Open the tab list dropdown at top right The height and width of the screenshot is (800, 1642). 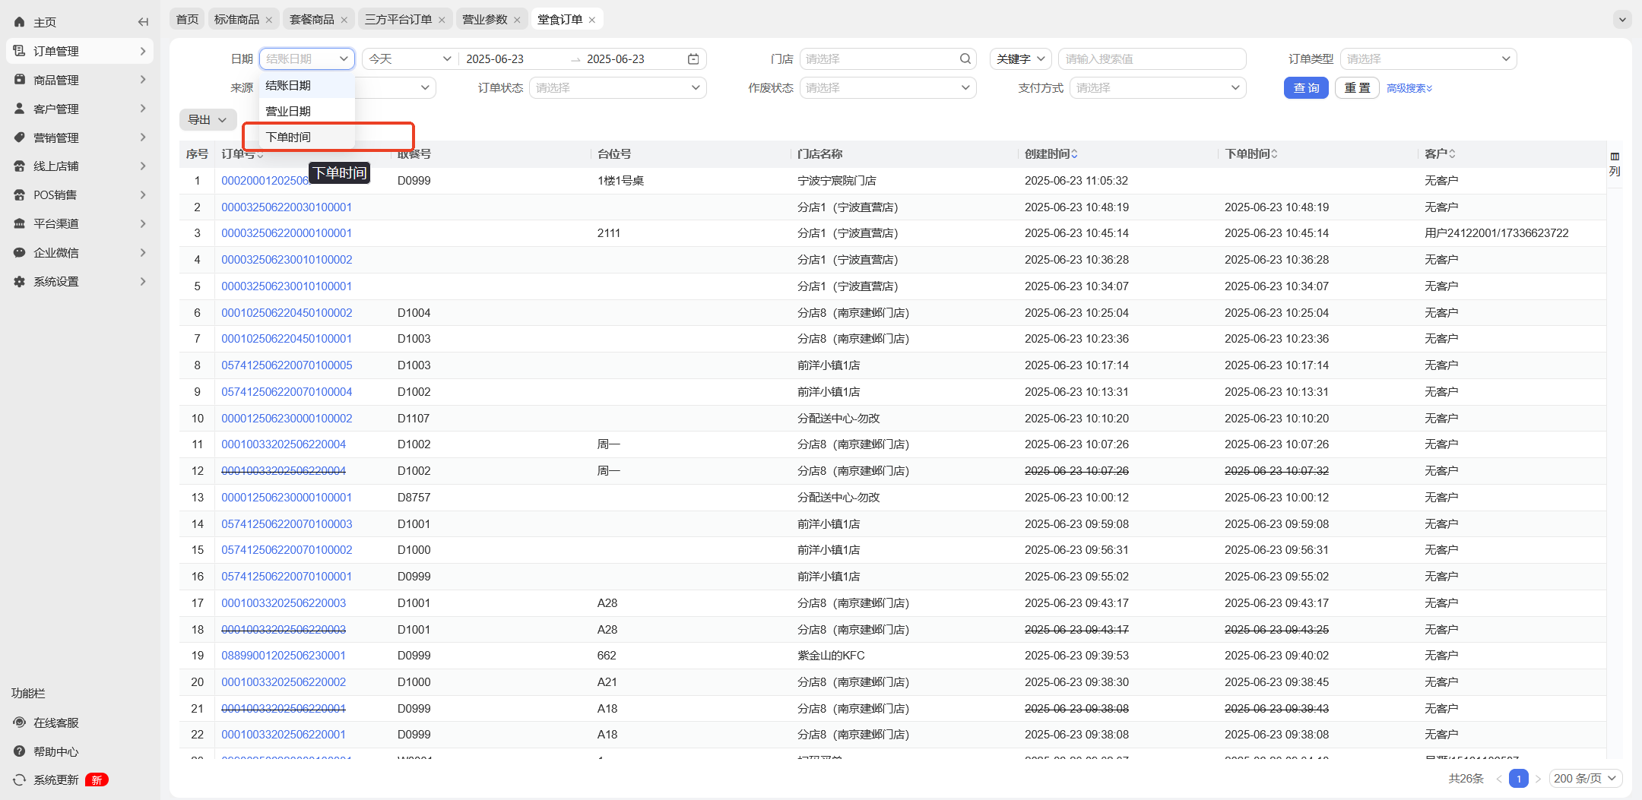pyautogui.click(x=1622, y=19)
